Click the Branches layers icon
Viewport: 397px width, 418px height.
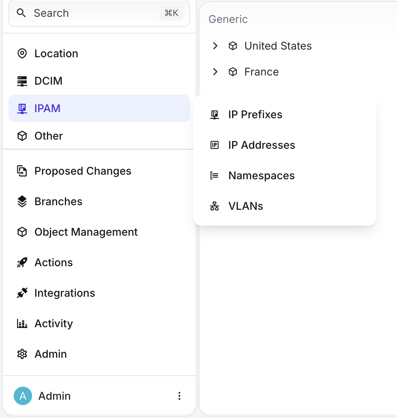point(22,201)
